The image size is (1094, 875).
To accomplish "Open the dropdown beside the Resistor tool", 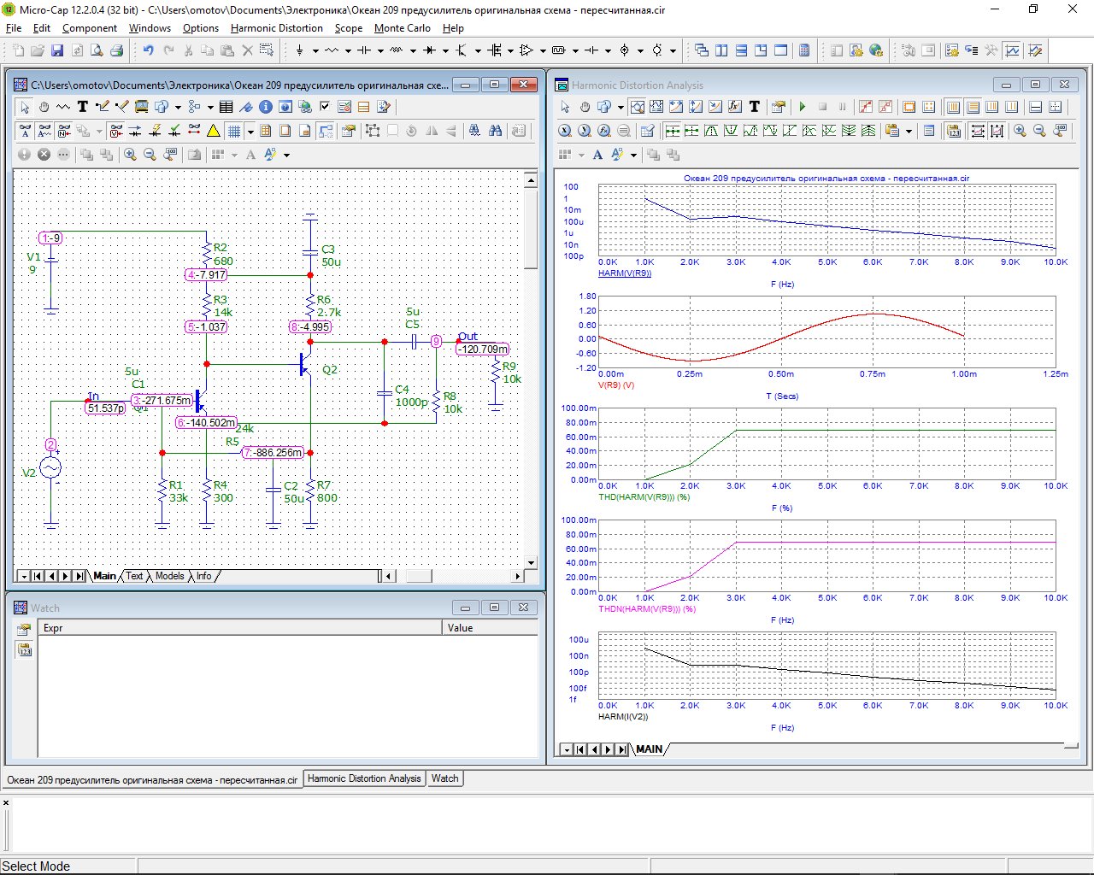I will click(x=348, y=50).
